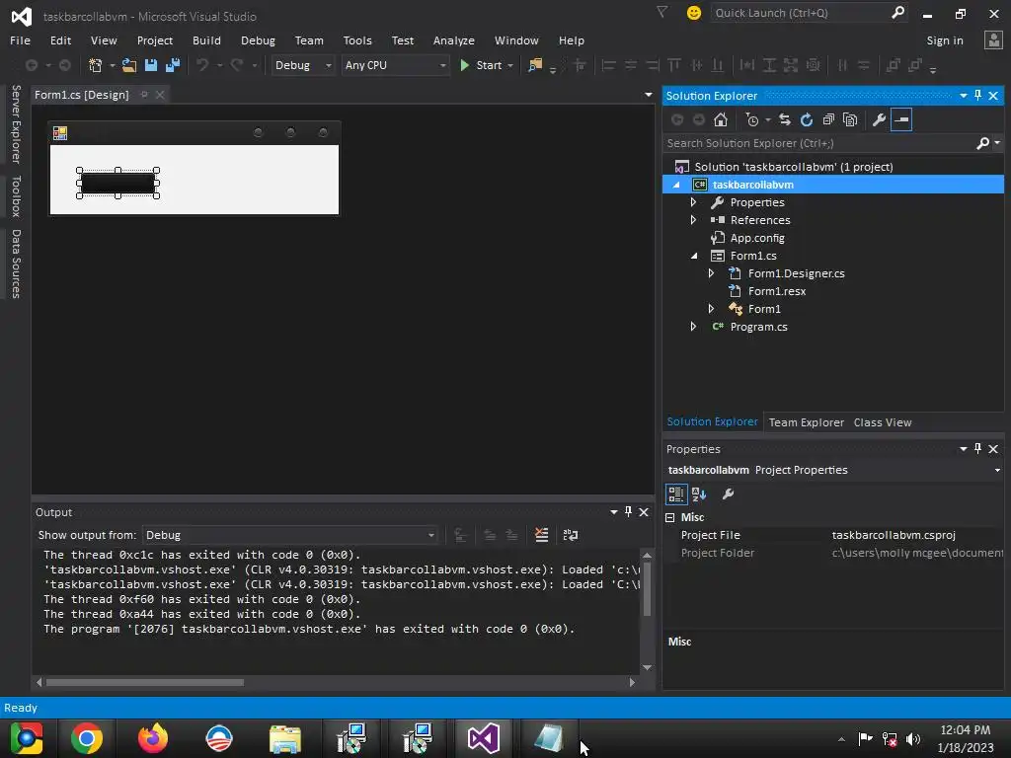Select the black button control on form

tap(118, 183)
